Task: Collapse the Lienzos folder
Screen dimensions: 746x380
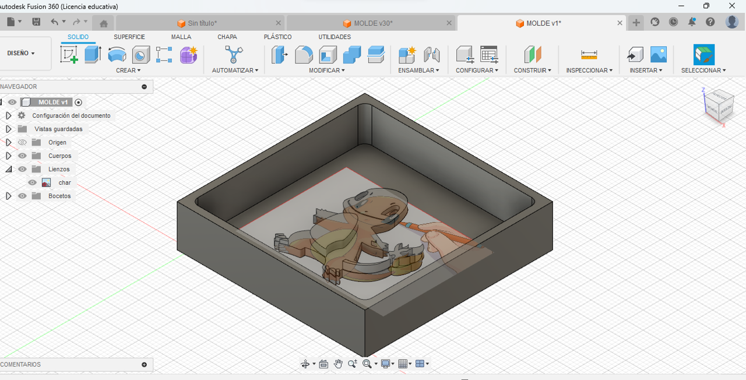Action: [x=8, y=169]
